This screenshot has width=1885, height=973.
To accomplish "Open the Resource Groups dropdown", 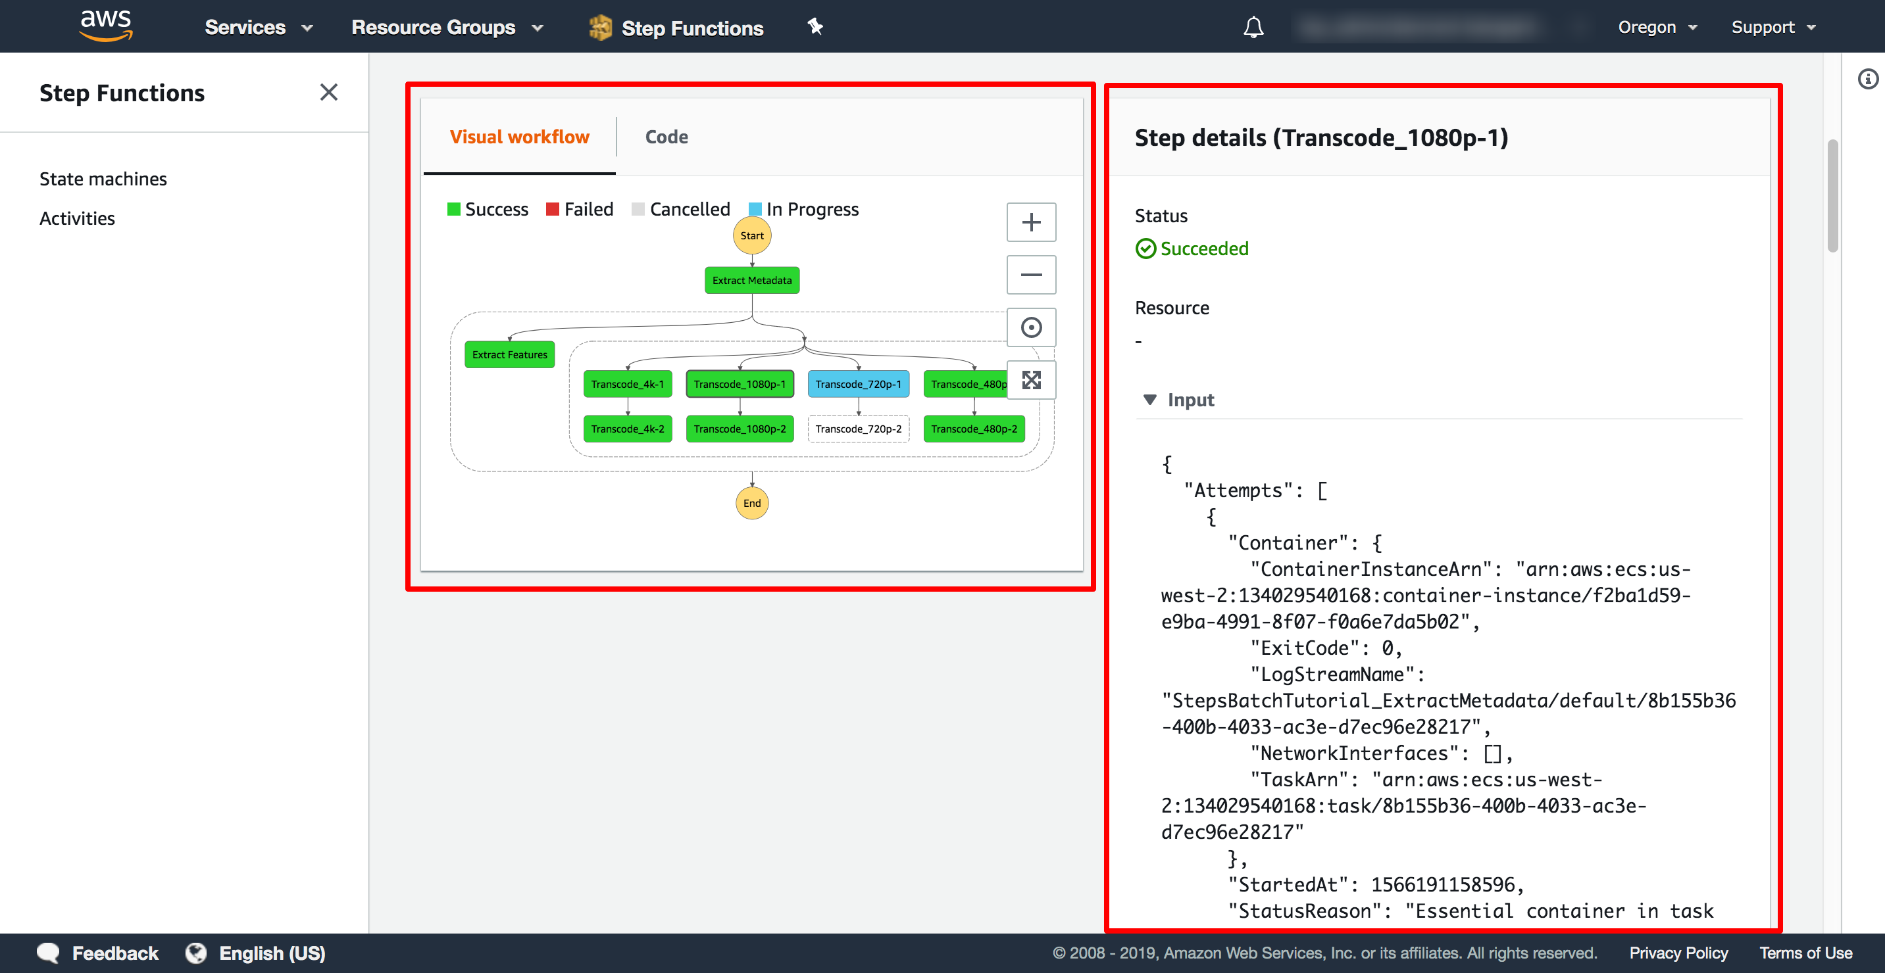I will [x=447, y=28].
